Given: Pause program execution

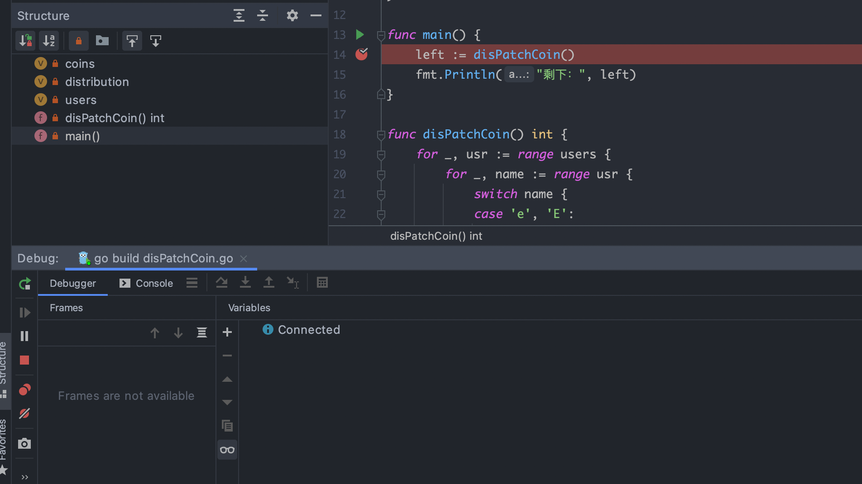Looking at the screenshot, I should point(24,336).
